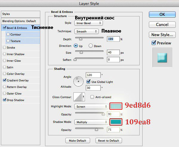Uncheck Use Global Light

click(88, 81)
